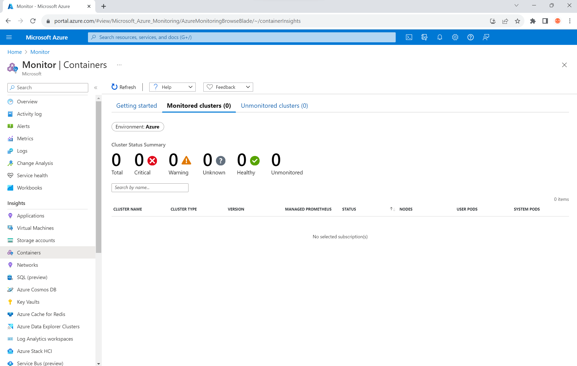The image size is (577, 366).
Task: Open the Directories and subscriptions filter icon
Action: coord(424,37)
